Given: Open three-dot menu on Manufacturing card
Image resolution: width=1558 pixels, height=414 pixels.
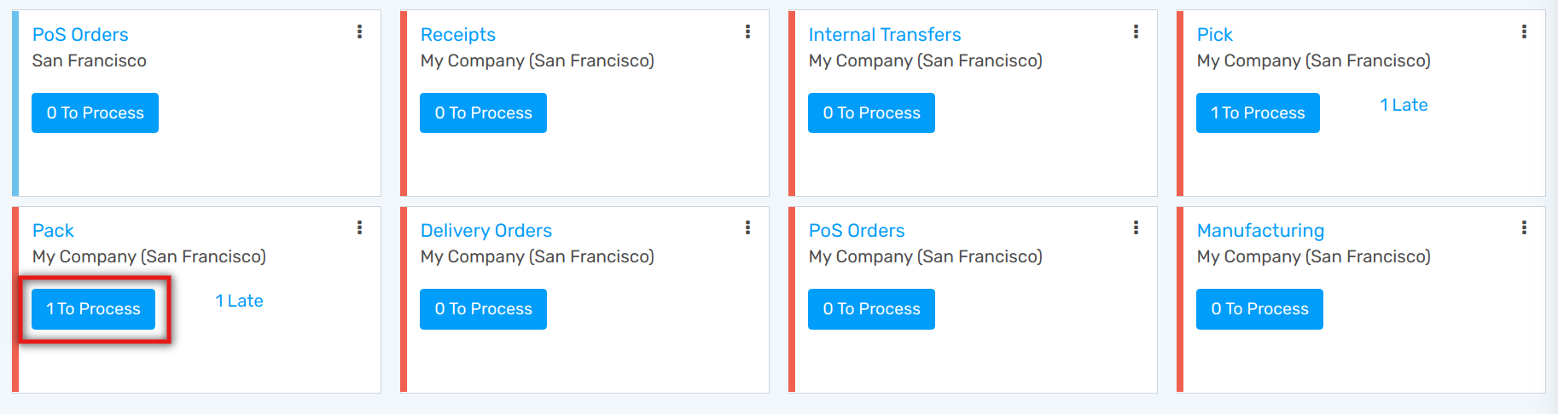Looking at the screenshot, I should 1524,227.
